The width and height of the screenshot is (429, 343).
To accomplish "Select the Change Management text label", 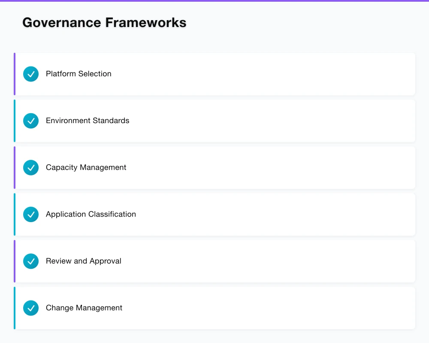I will coord(84,308).
